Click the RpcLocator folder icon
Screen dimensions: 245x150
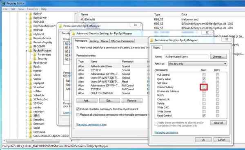click(x=31, y=63)
